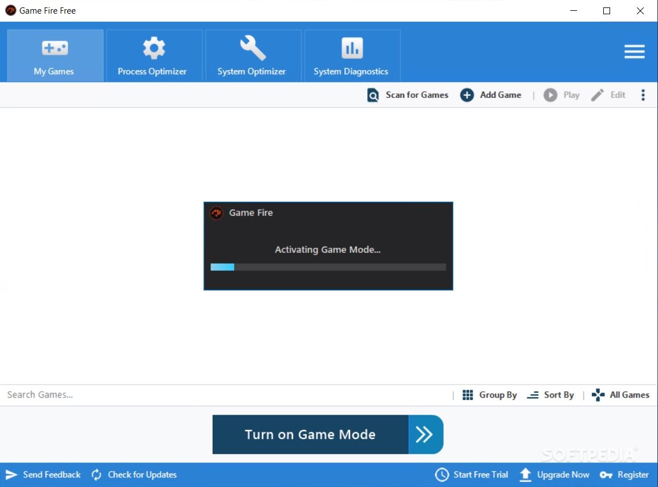
Task: Click the double-chevron Game Mode arrow
Action: point(425,435)
